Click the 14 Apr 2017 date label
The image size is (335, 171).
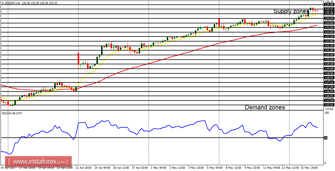tap(8, 169)
